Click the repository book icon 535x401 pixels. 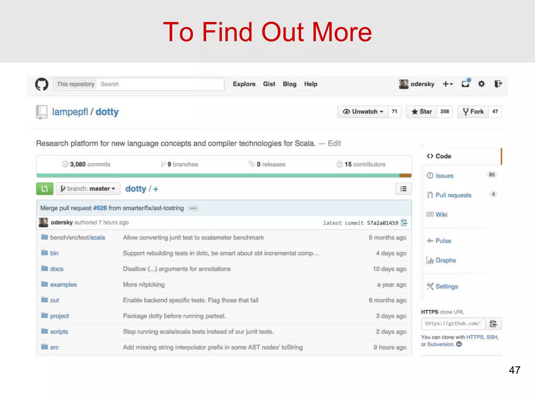pos(42,112)
